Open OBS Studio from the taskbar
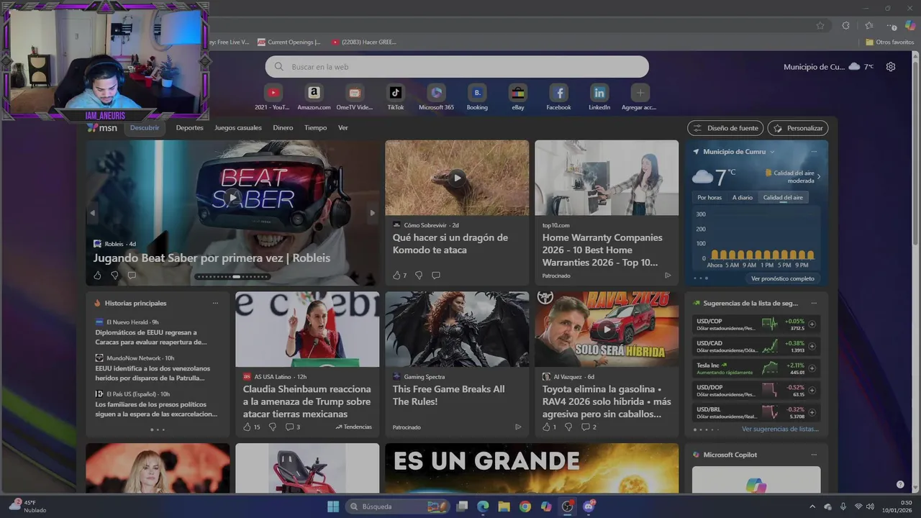This screenshot has width=921, height=518. coord(568,506)
